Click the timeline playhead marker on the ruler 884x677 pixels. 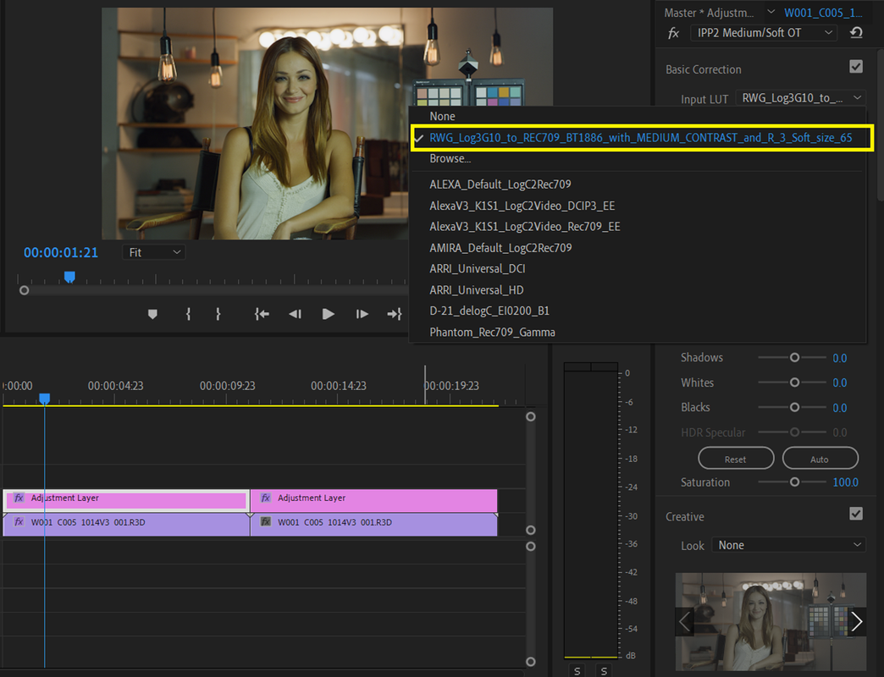[x=45, y=399]
